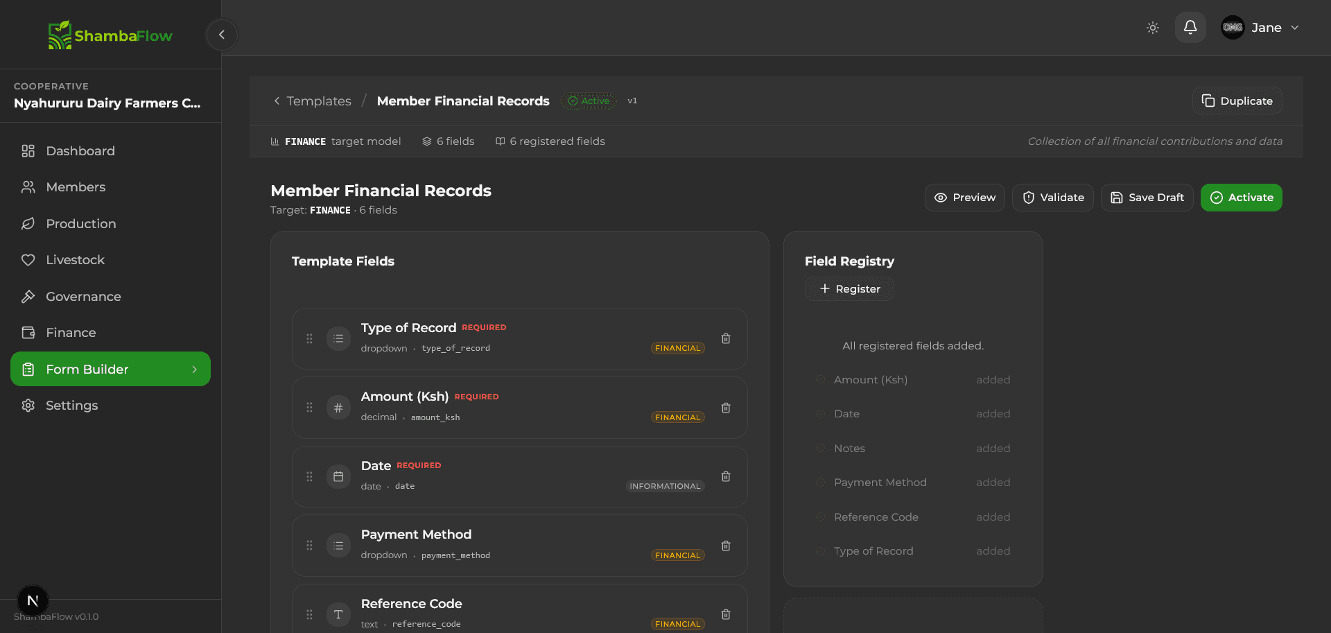Open the Jane user menu dropdown
The height and width of the screenshot is (633, 1331).
pyautogui.click(x=1260, y=28)
